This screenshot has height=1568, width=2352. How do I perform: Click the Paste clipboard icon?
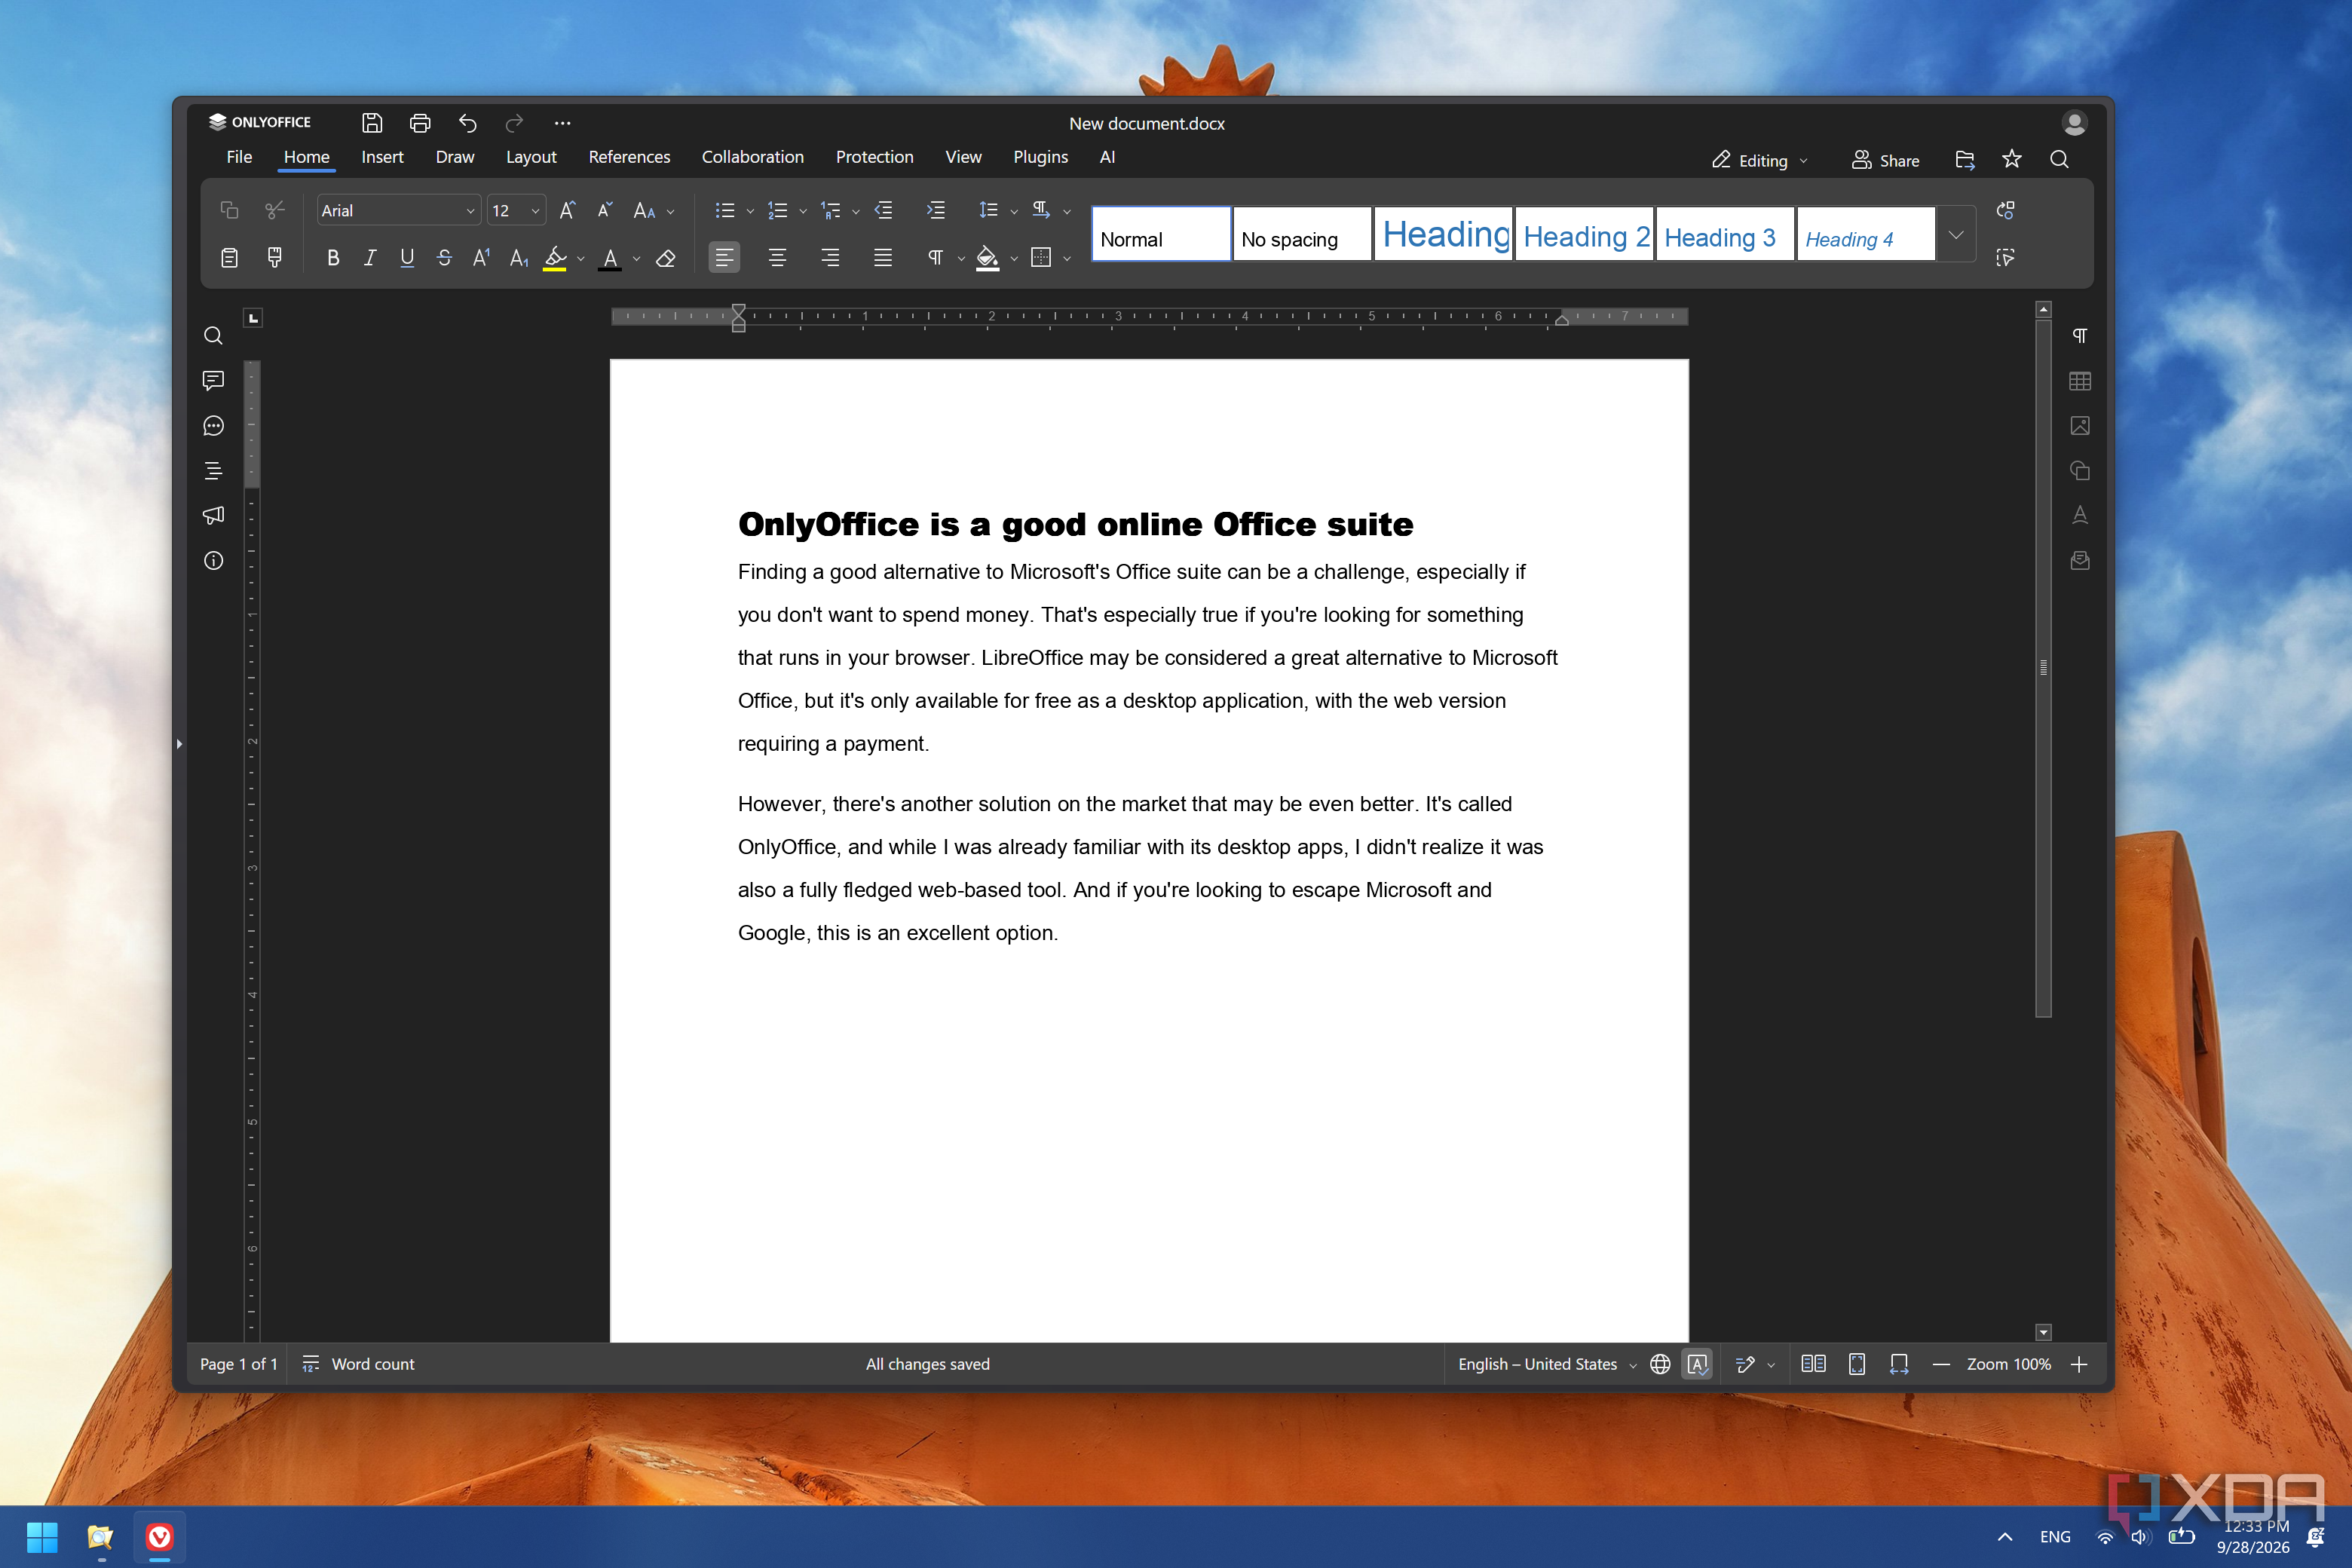pos(229,258)
